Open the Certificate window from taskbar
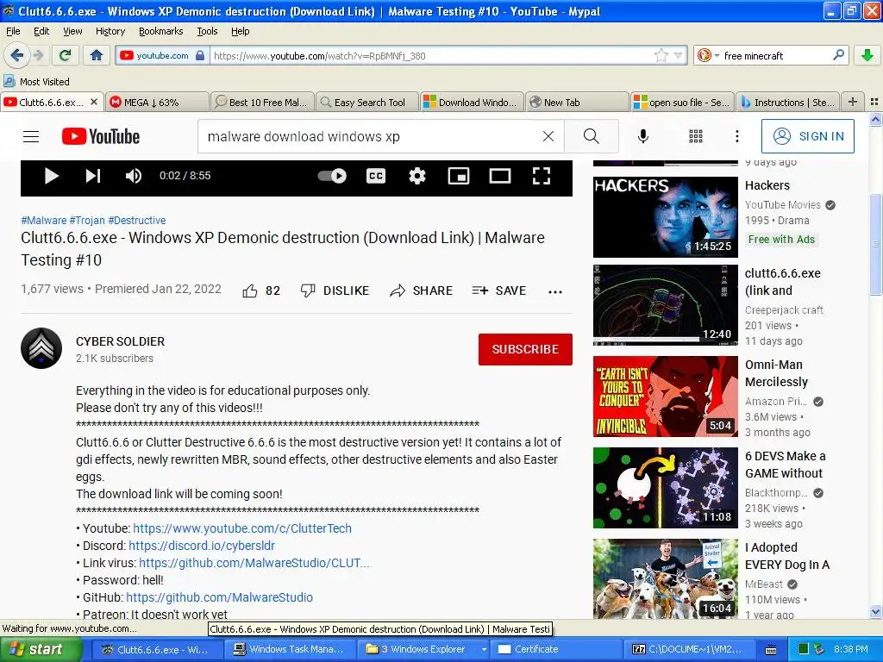The width and height of the screenshot is (883, 662). 558,649
